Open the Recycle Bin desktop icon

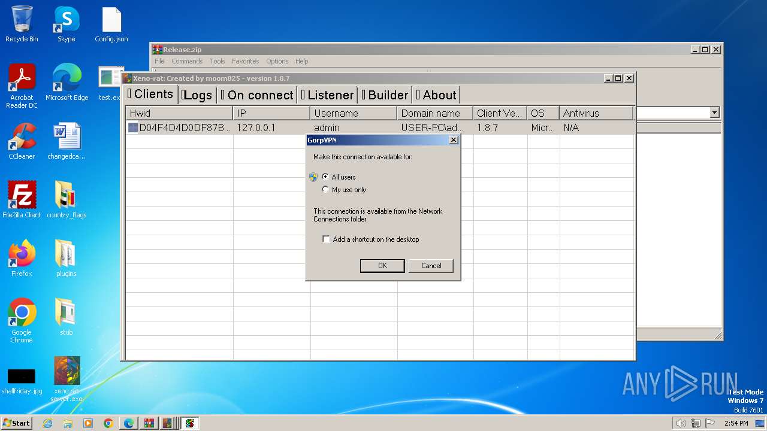(22, 24)
